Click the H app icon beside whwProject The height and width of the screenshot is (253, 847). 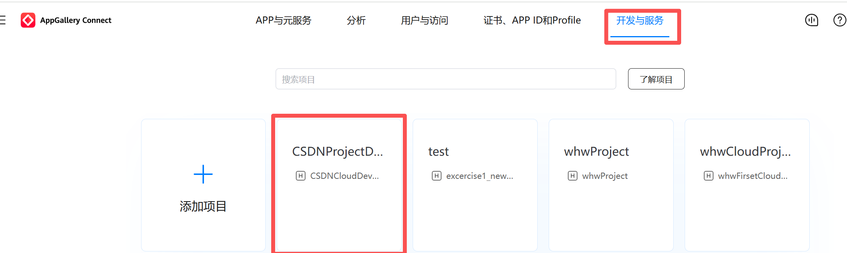coord(573,176)
